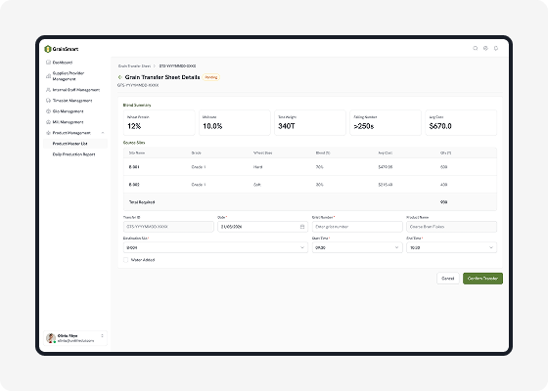Viewport: 548px width, 391px height.
Task: Click Soft wheat class cell
Action: pos(256,185)
